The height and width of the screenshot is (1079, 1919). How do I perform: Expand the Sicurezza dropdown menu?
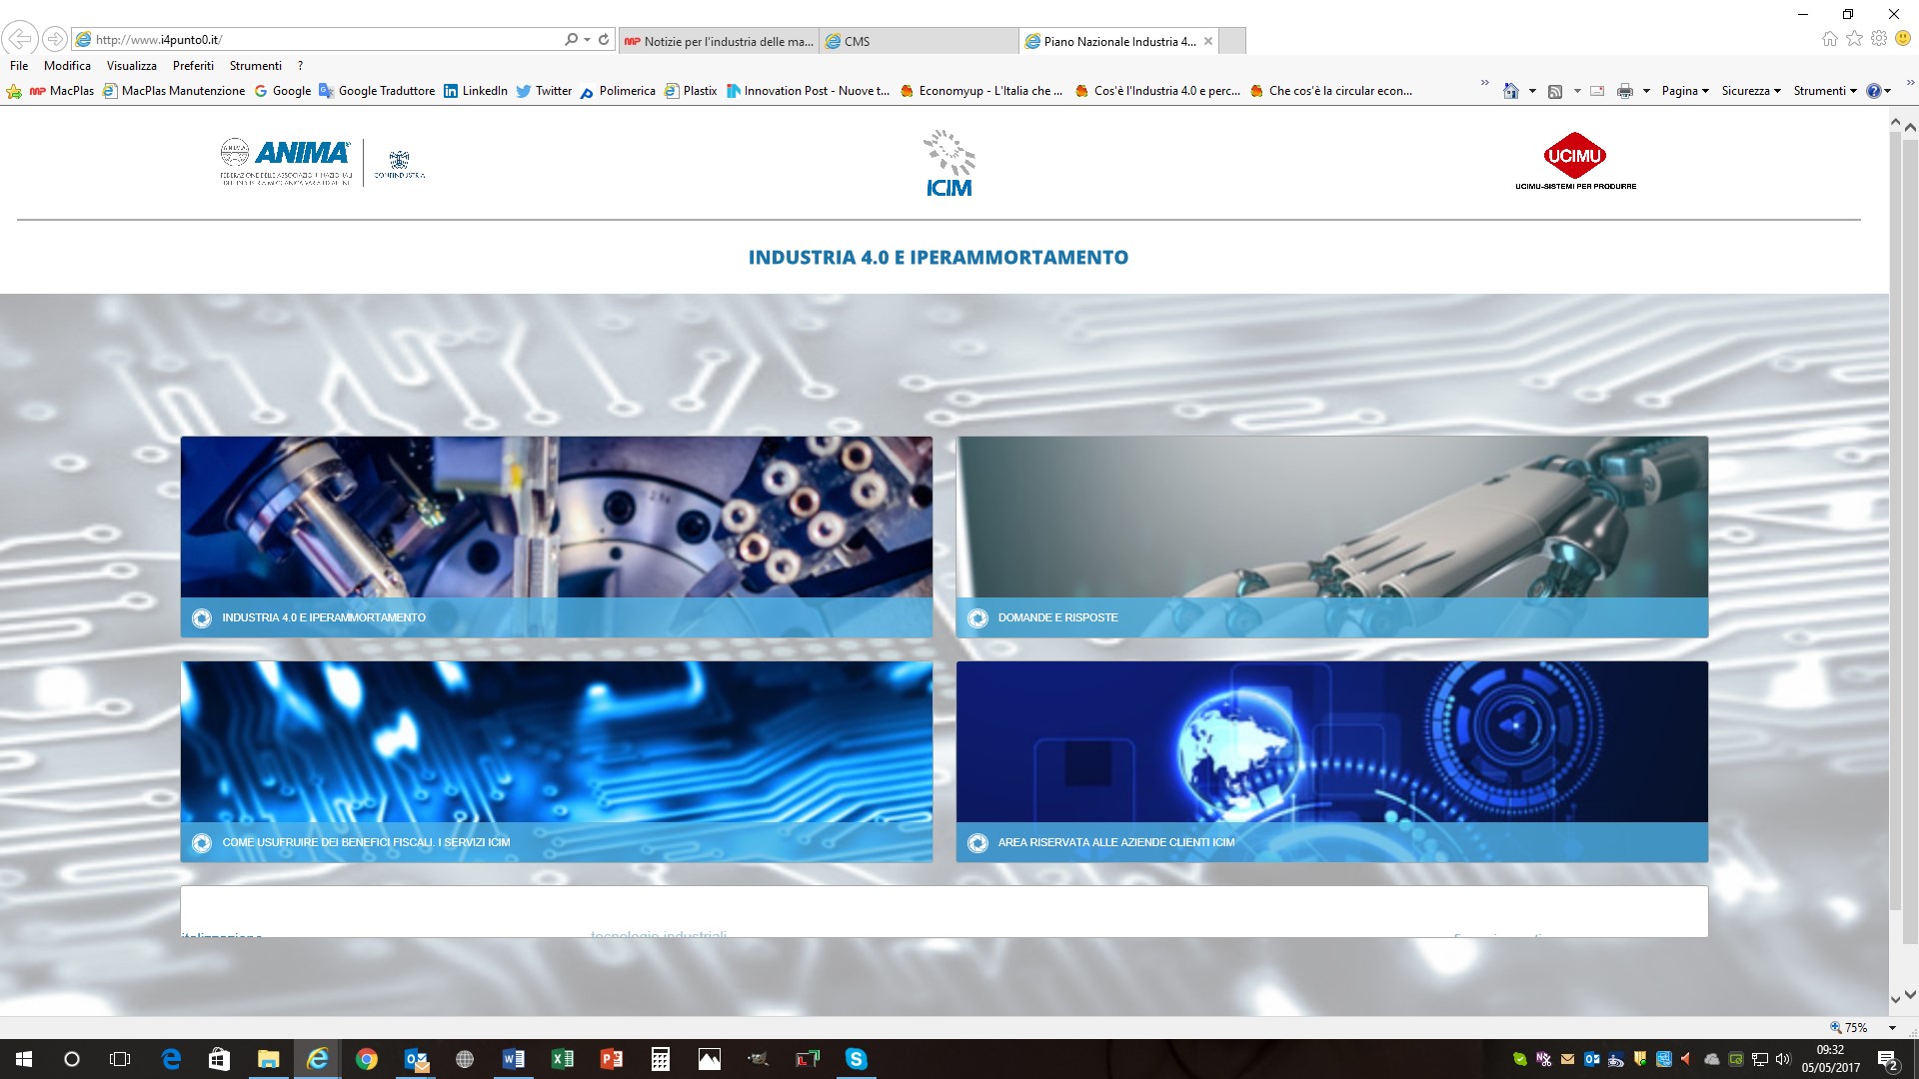1751,91
